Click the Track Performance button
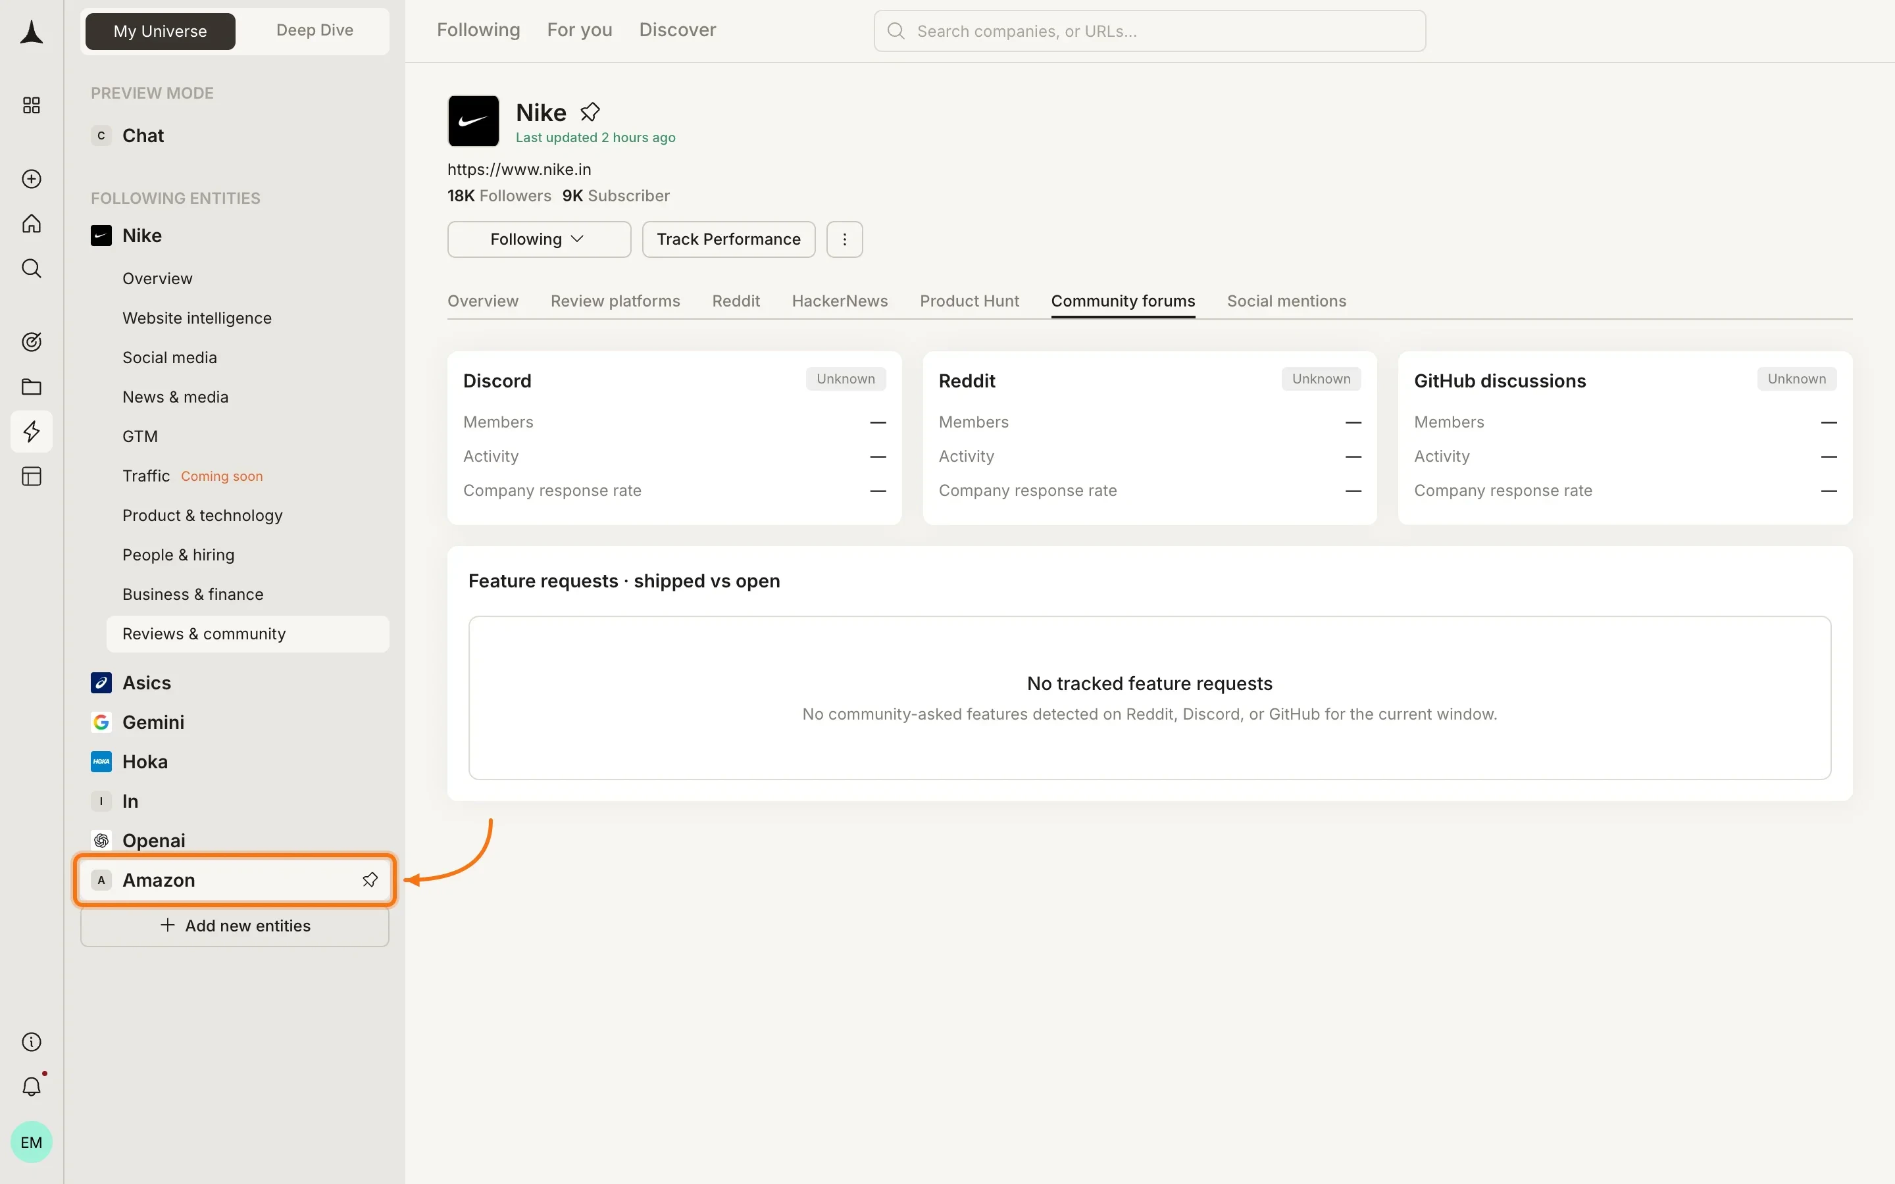This screenshot has width=1895, height=1184. pos(728,239)
